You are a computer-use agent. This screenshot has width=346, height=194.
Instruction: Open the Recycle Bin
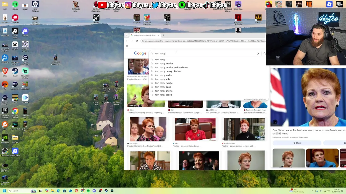click(5, 32)
